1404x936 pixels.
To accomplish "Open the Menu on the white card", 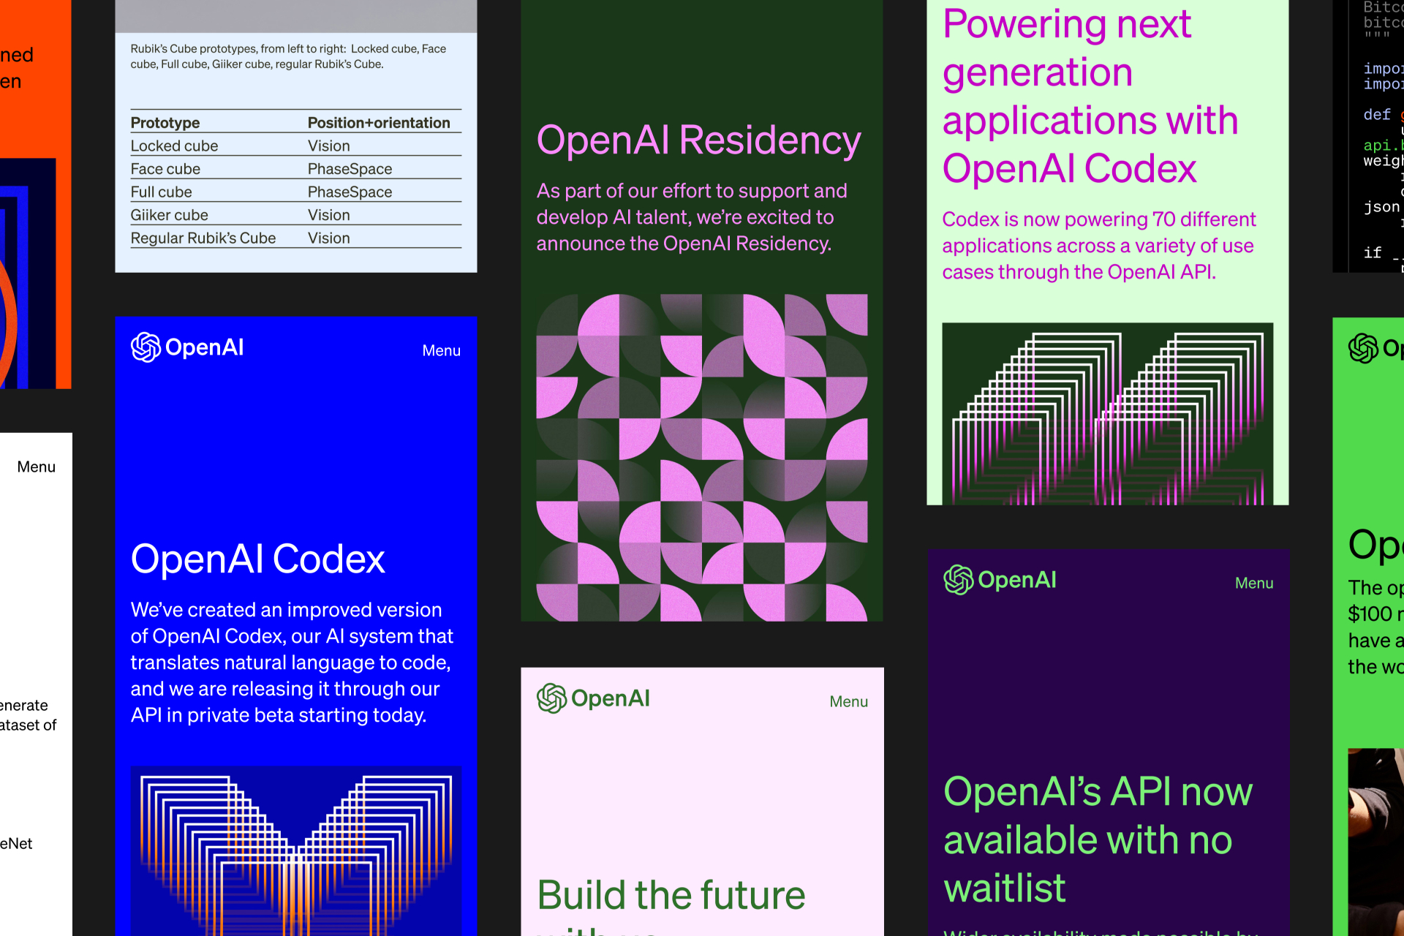I will tap(37, 467).
